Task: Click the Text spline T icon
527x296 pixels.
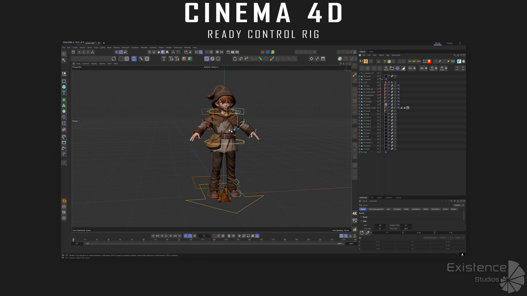Action: click(164, 58)
